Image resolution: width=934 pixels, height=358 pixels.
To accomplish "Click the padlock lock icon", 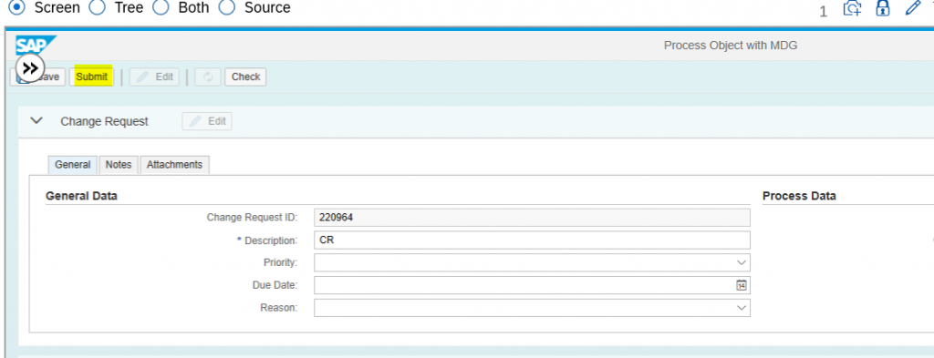I will click(883, 7).
